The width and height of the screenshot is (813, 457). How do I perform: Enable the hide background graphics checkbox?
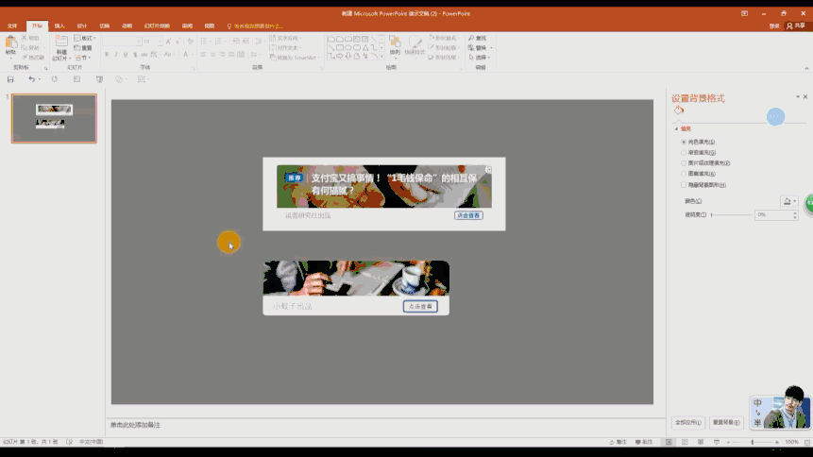684,185
